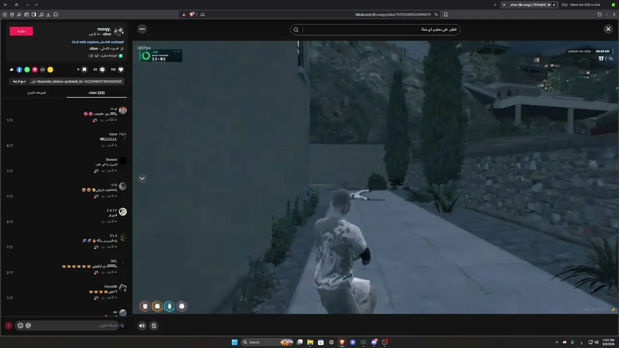This screenshot has width=619, height=348.
Task: Click the embed code icon
Action: [43, 70]
